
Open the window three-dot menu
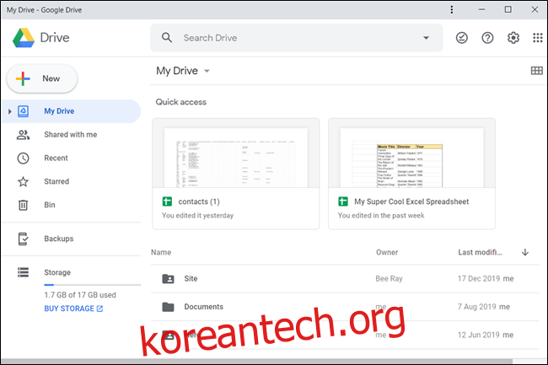coord(452,10)
